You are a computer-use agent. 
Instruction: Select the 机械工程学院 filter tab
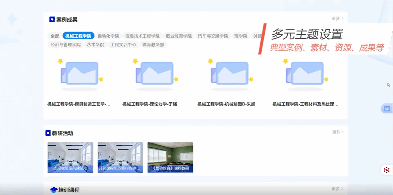coord(78,36)
